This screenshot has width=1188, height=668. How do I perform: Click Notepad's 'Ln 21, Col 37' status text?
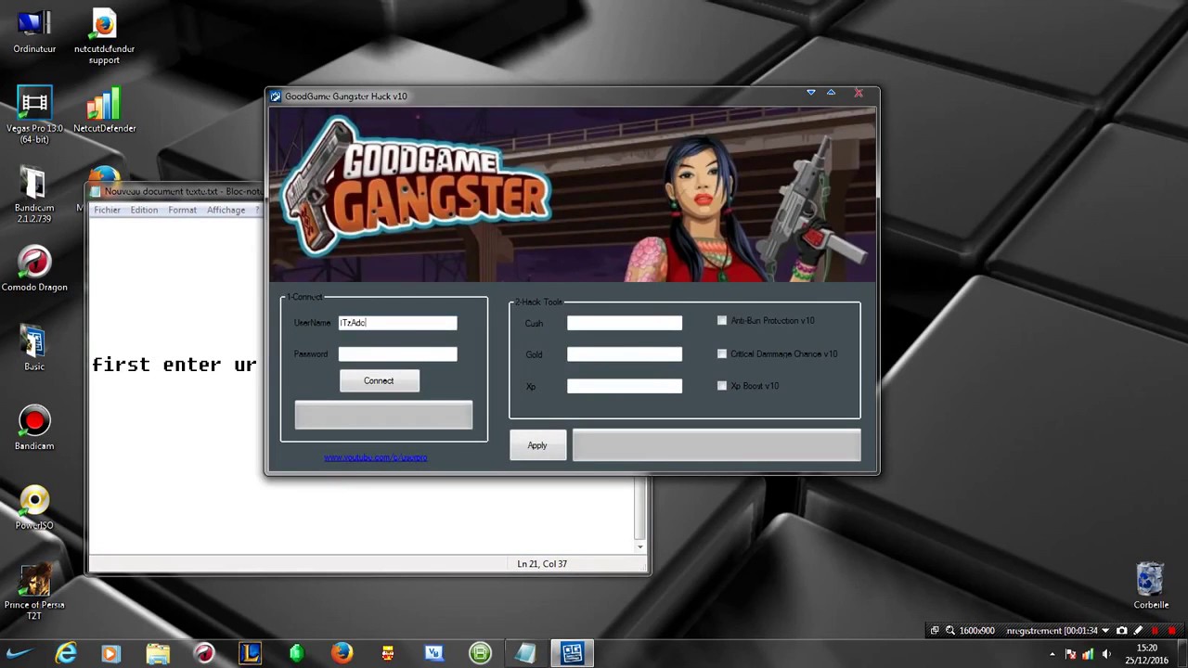tap(542, 564)
